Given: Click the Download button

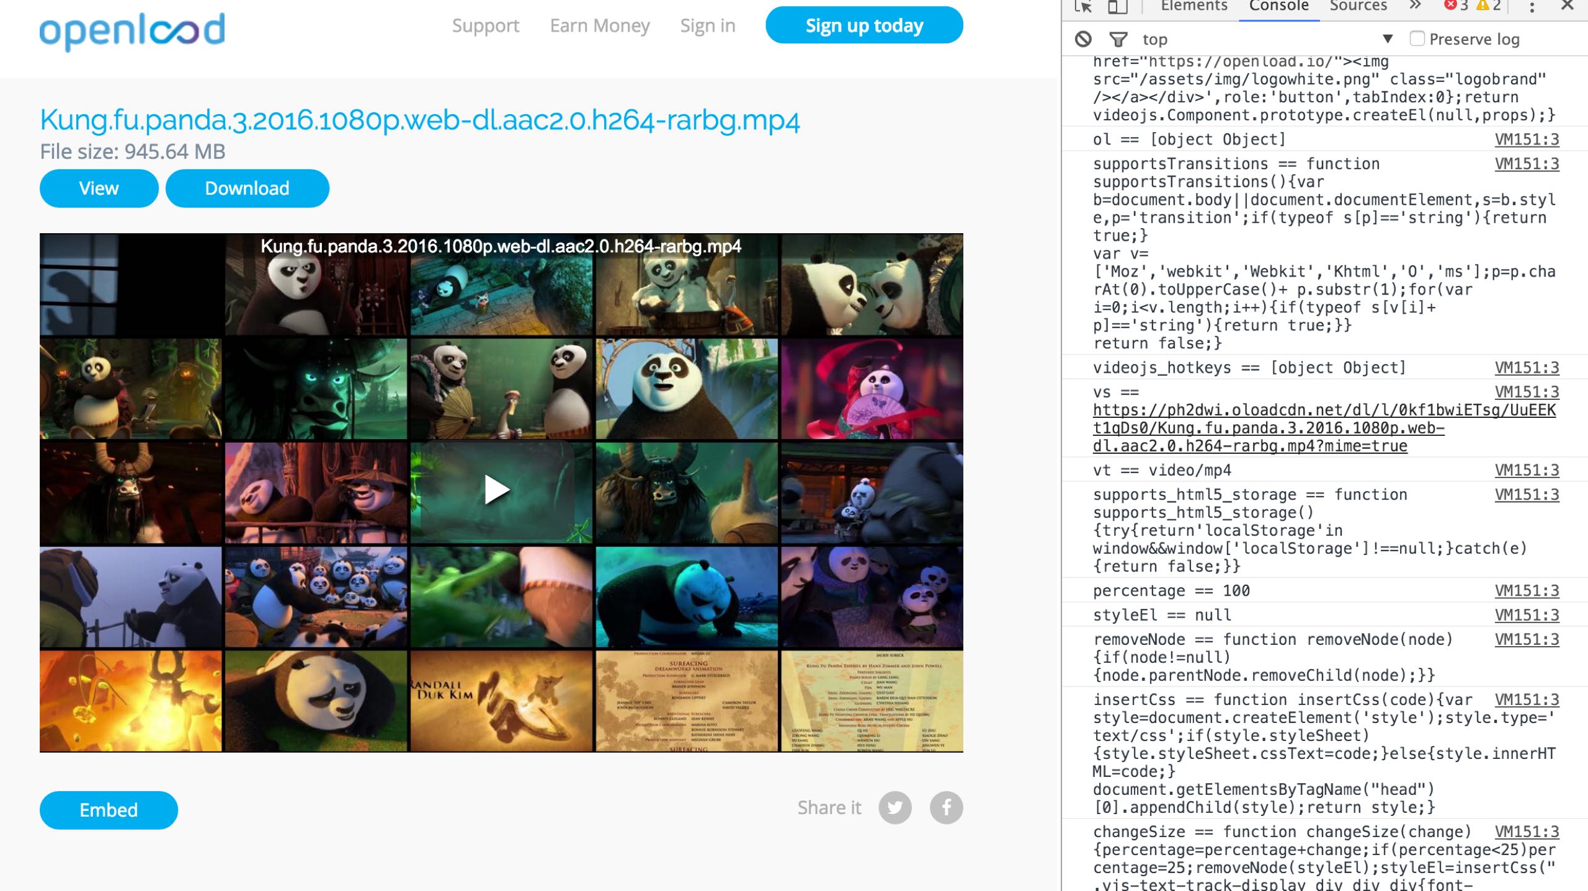Looking at the screenshot, I should point(248,188).
